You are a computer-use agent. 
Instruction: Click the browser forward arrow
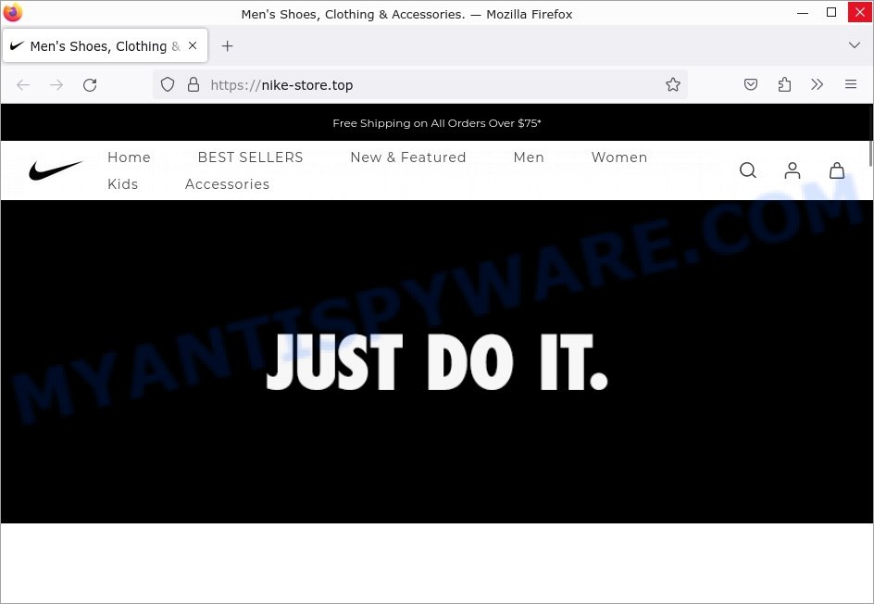coord(56,85)
